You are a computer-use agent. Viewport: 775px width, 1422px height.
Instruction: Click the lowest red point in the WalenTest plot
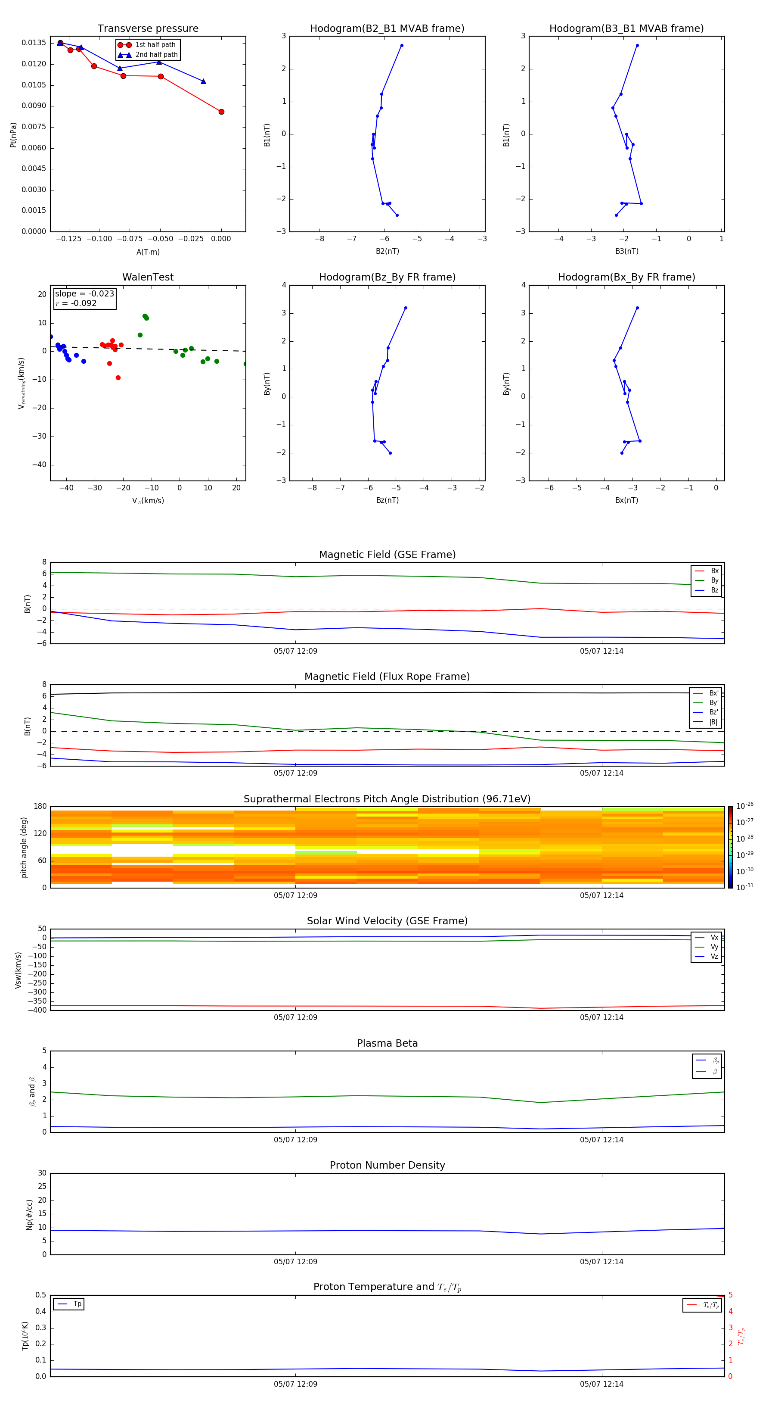coord(118,377)
